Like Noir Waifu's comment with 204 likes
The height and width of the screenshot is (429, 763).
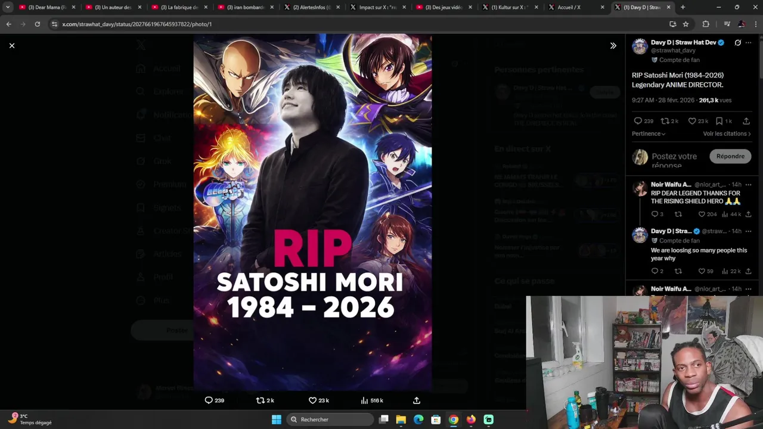(x=708, y=214)
